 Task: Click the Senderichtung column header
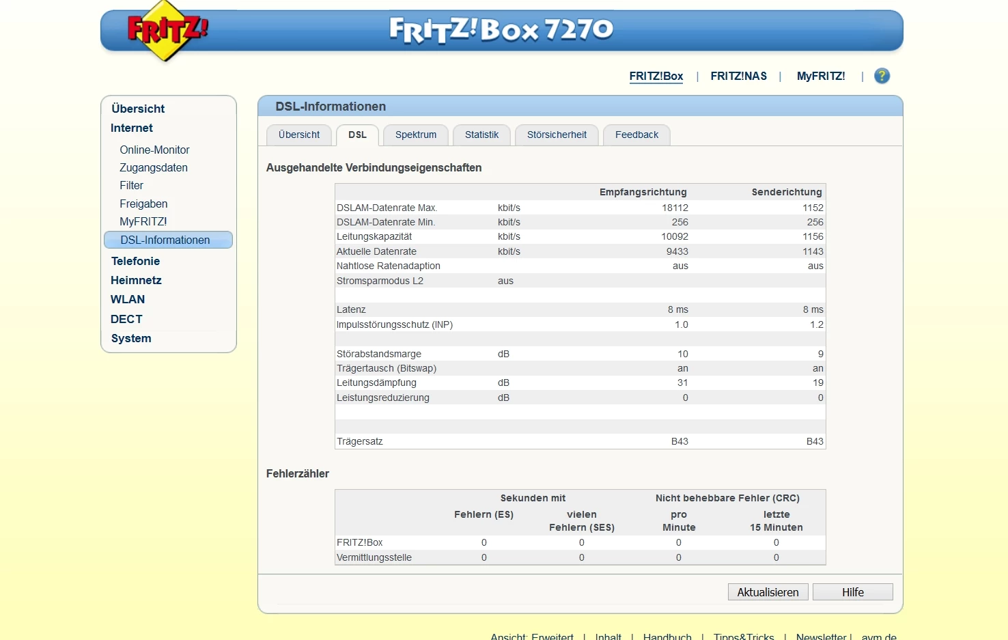coord(787,192)
